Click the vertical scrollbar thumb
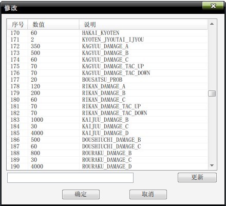 click(212, 93)
